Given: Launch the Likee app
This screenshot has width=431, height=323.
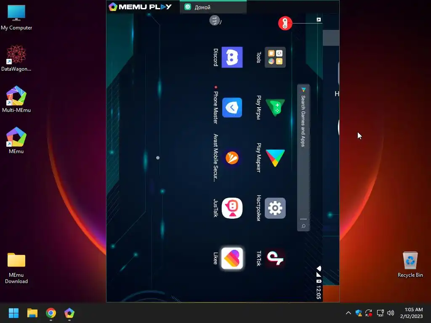Looking at the screenshot, I should click(x=232, y=259).
